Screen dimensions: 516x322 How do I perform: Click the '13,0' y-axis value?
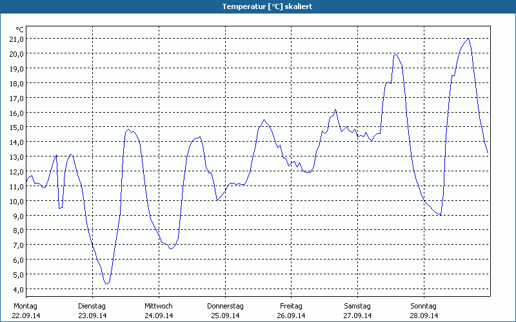click(x=17, y=157)
